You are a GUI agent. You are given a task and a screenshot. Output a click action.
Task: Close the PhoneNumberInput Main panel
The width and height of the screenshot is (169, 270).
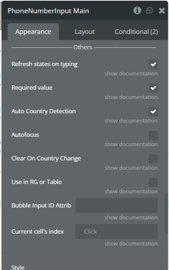162,11
